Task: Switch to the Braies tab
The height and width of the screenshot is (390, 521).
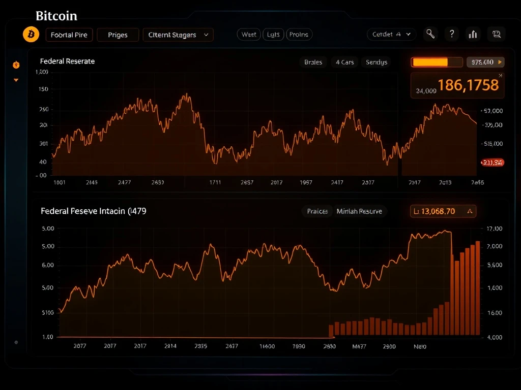Action: 313,62
